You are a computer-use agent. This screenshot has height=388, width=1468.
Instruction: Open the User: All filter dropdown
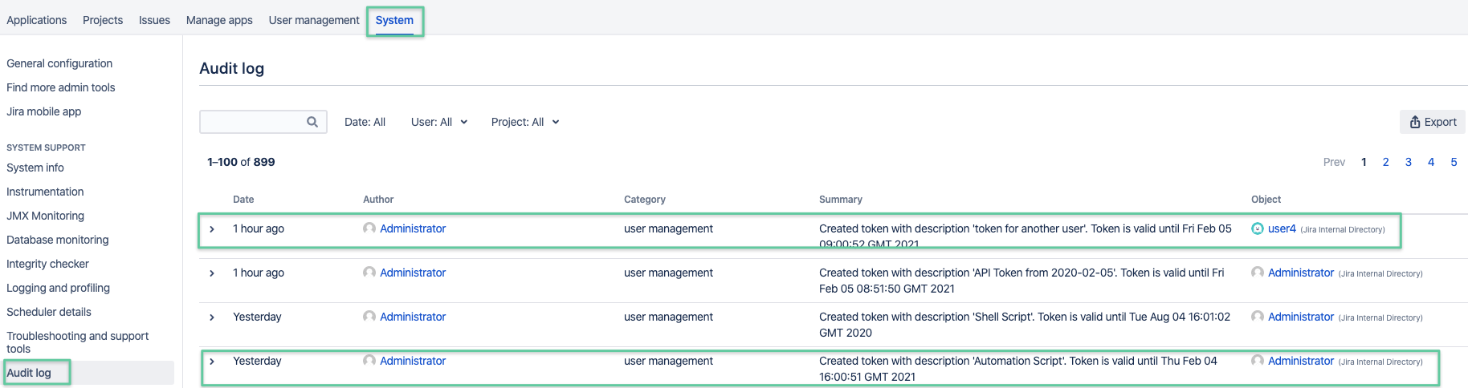439,122
